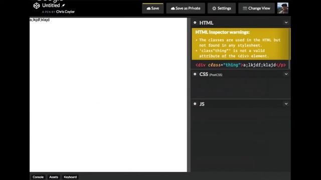Expand the CSS panel dropdown chevron
The width and height of the screenshot is (321, 180).
click(286, 74)
